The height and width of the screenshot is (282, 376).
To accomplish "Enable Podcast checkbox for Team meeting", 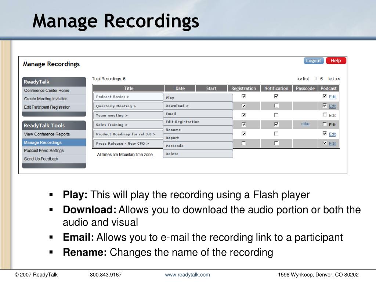I will 325,115.
